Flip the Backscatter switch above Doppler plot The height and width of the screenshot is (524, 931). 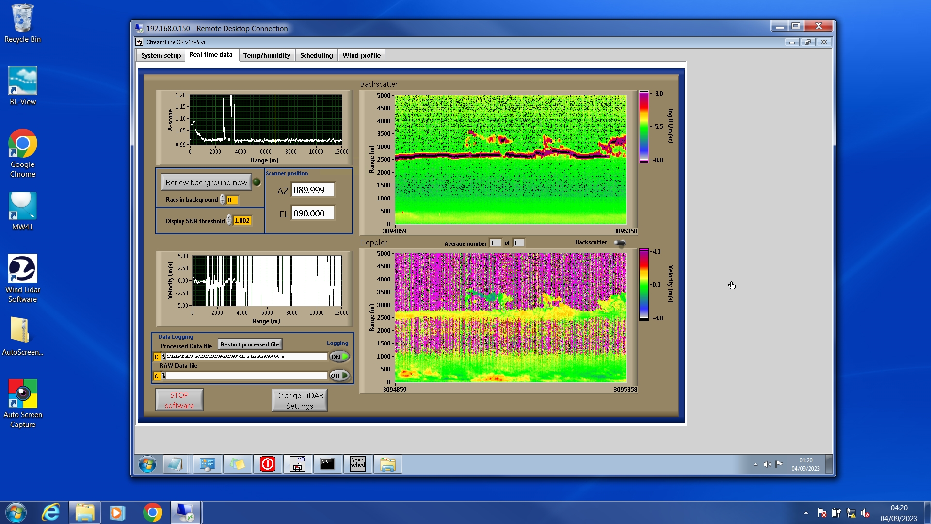[x=619, y=243]
